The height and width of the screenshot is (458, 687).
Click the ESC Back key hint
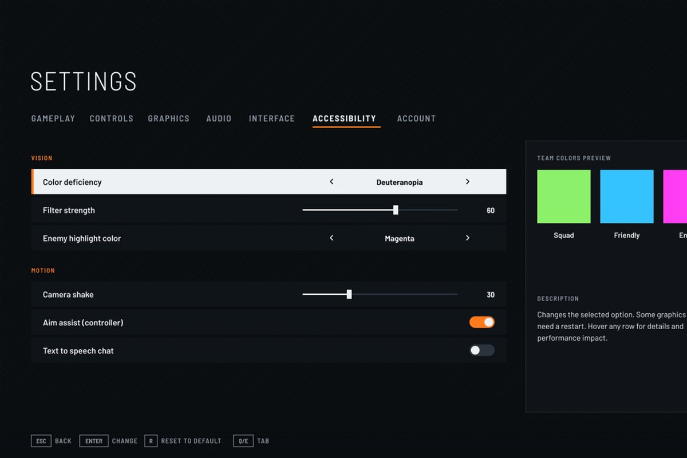pos(52,441)
